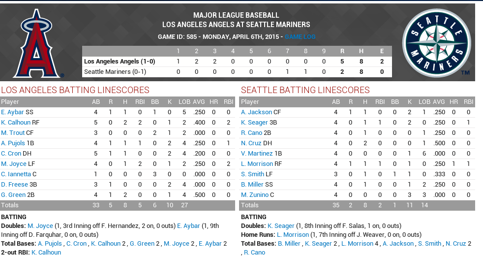The width and height of the screenshot is (483, 257).
Task: Click R. Cano in Seattle batting table
Action: pos(252,133)
